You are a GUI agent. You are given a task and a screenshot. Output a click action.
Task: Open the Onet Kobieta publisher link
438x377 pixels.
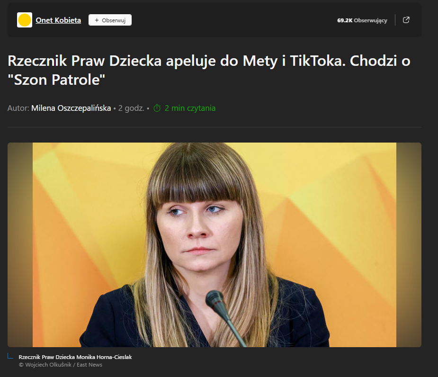(x=58, y=20)
